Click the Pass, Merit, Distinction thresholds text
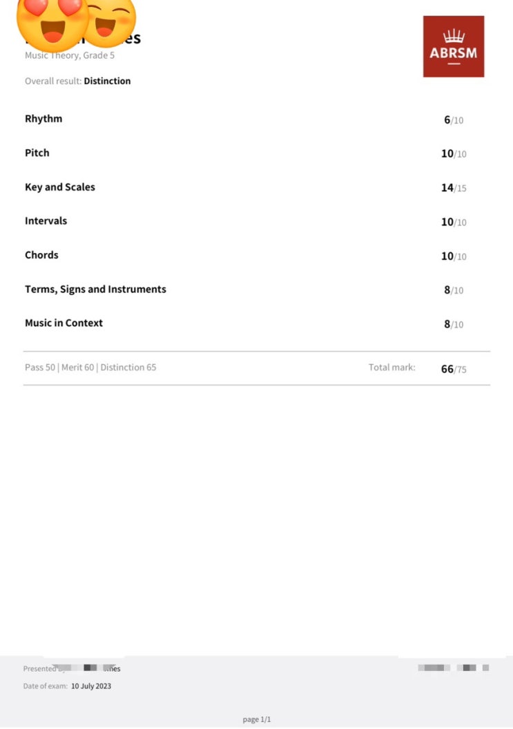513x729 pixels. [90, 368]
